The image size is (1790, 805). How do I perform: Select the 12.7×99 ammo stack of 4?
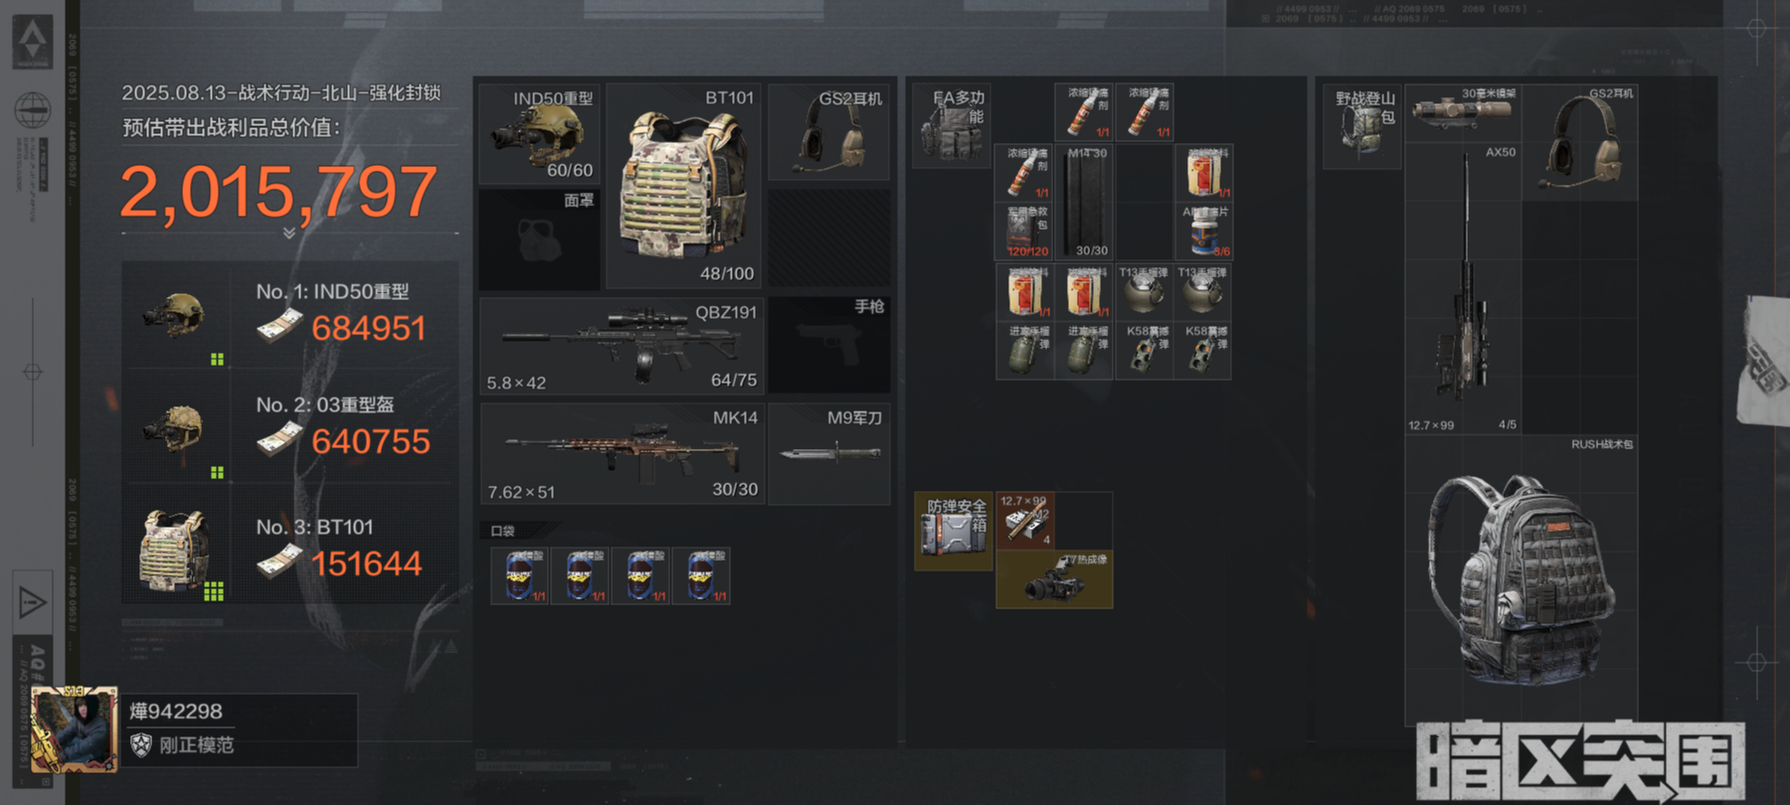click(x=1025, y=521)
